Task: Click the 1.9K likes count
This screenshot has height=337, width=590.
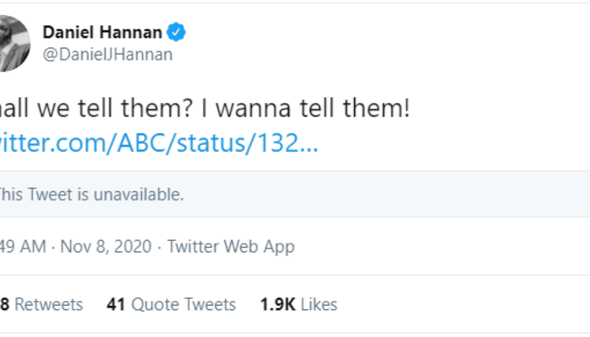Action: point(276,304)
